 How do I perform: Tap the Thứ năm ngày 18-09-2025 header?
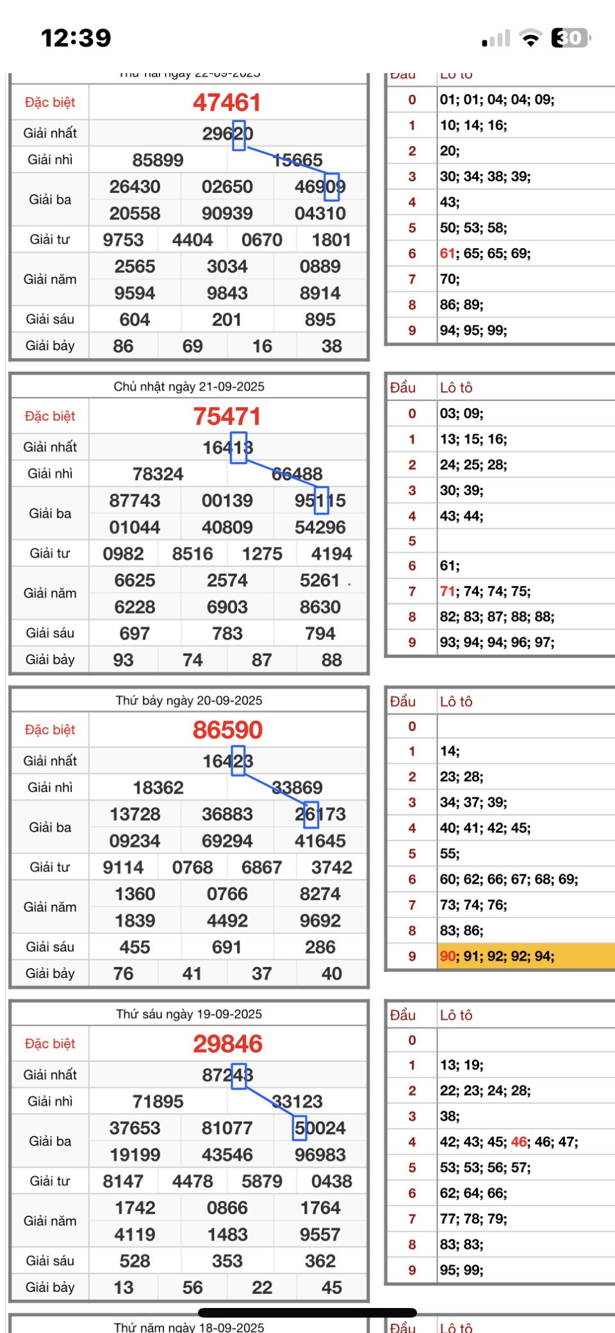coord(189,1327)
